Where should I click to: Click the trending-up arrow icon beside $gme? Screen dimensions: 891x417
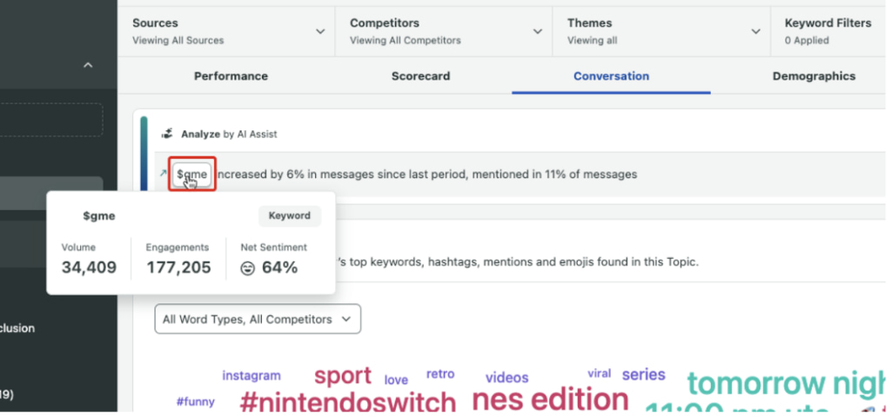pos(163,174)
